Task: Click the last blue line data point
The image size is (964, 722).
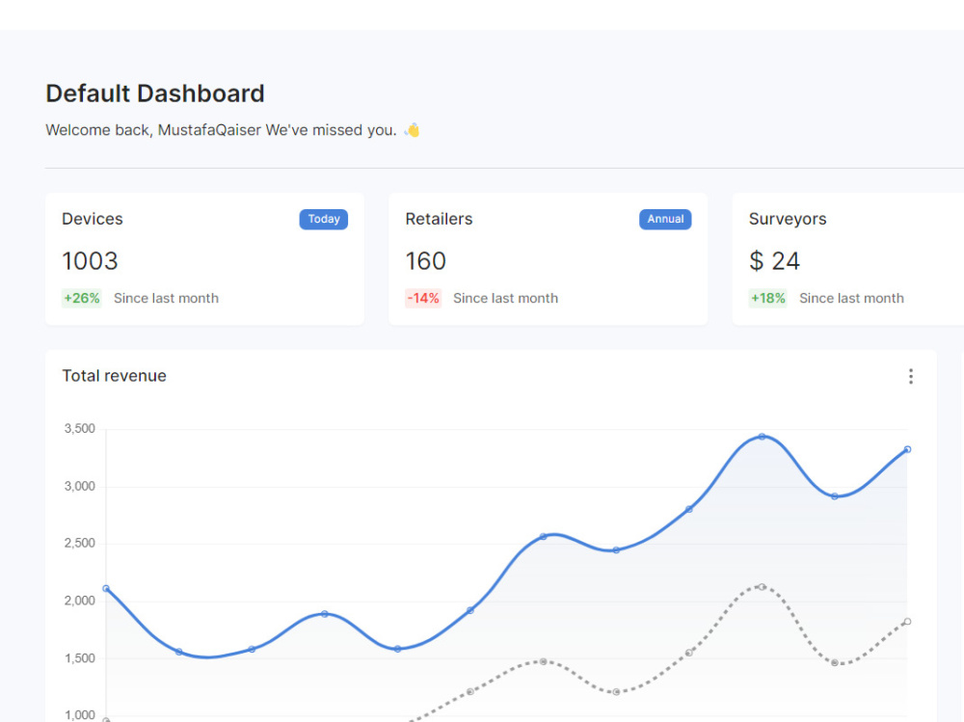Action: coord(907,449)
